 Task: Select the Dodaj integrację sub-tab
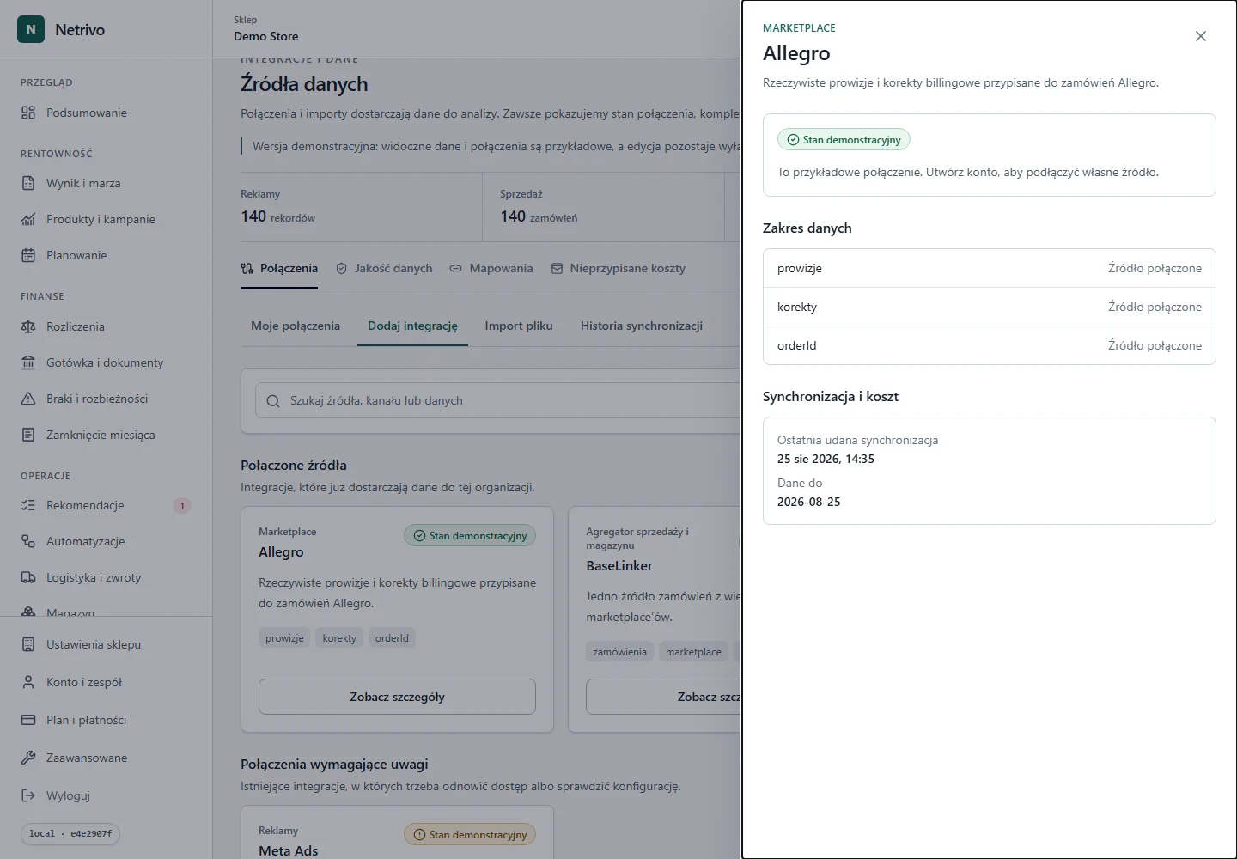(412, 326)
